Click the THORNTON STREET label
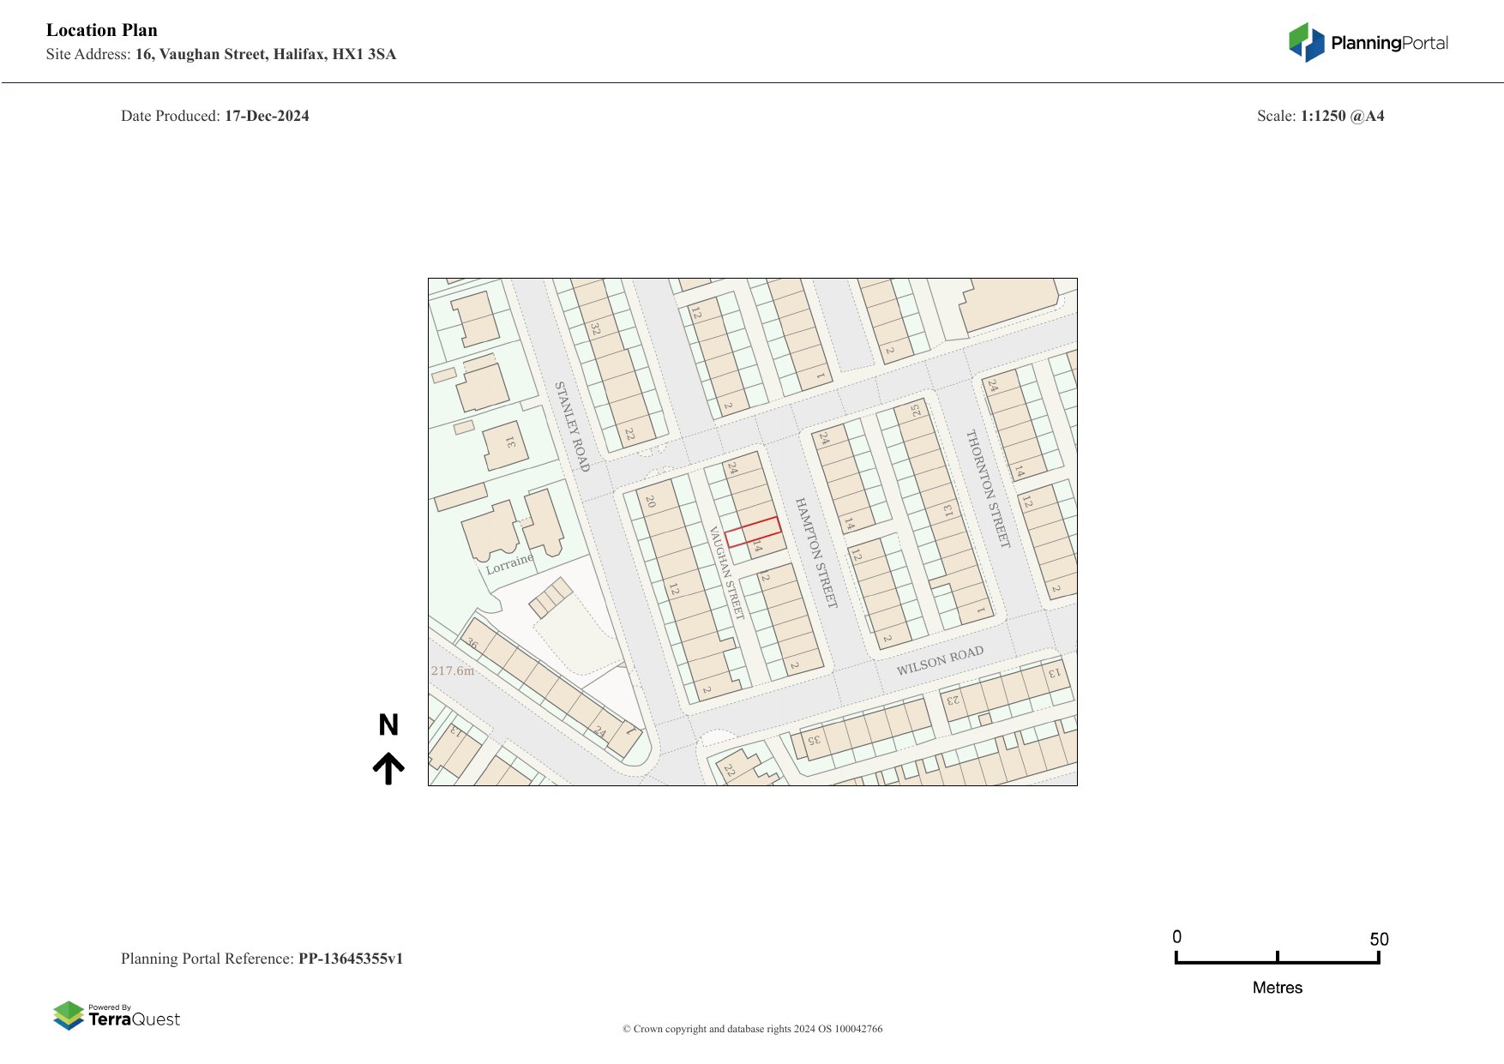This screenshot has width=1504, height=1064. coord(988,488)
